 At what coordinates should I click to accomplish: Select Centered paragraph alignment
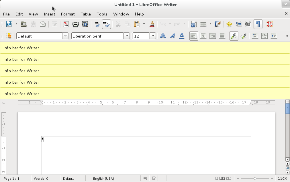coord(203,36)
